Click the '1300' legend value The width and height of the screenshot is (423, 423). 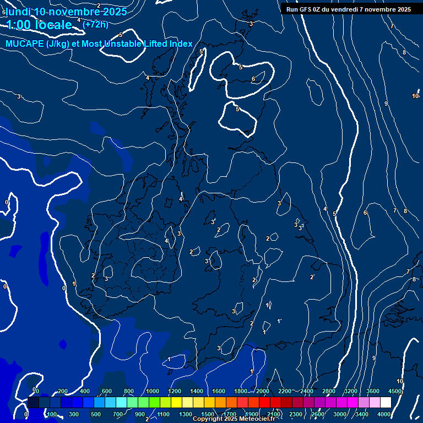coord(186,414)
